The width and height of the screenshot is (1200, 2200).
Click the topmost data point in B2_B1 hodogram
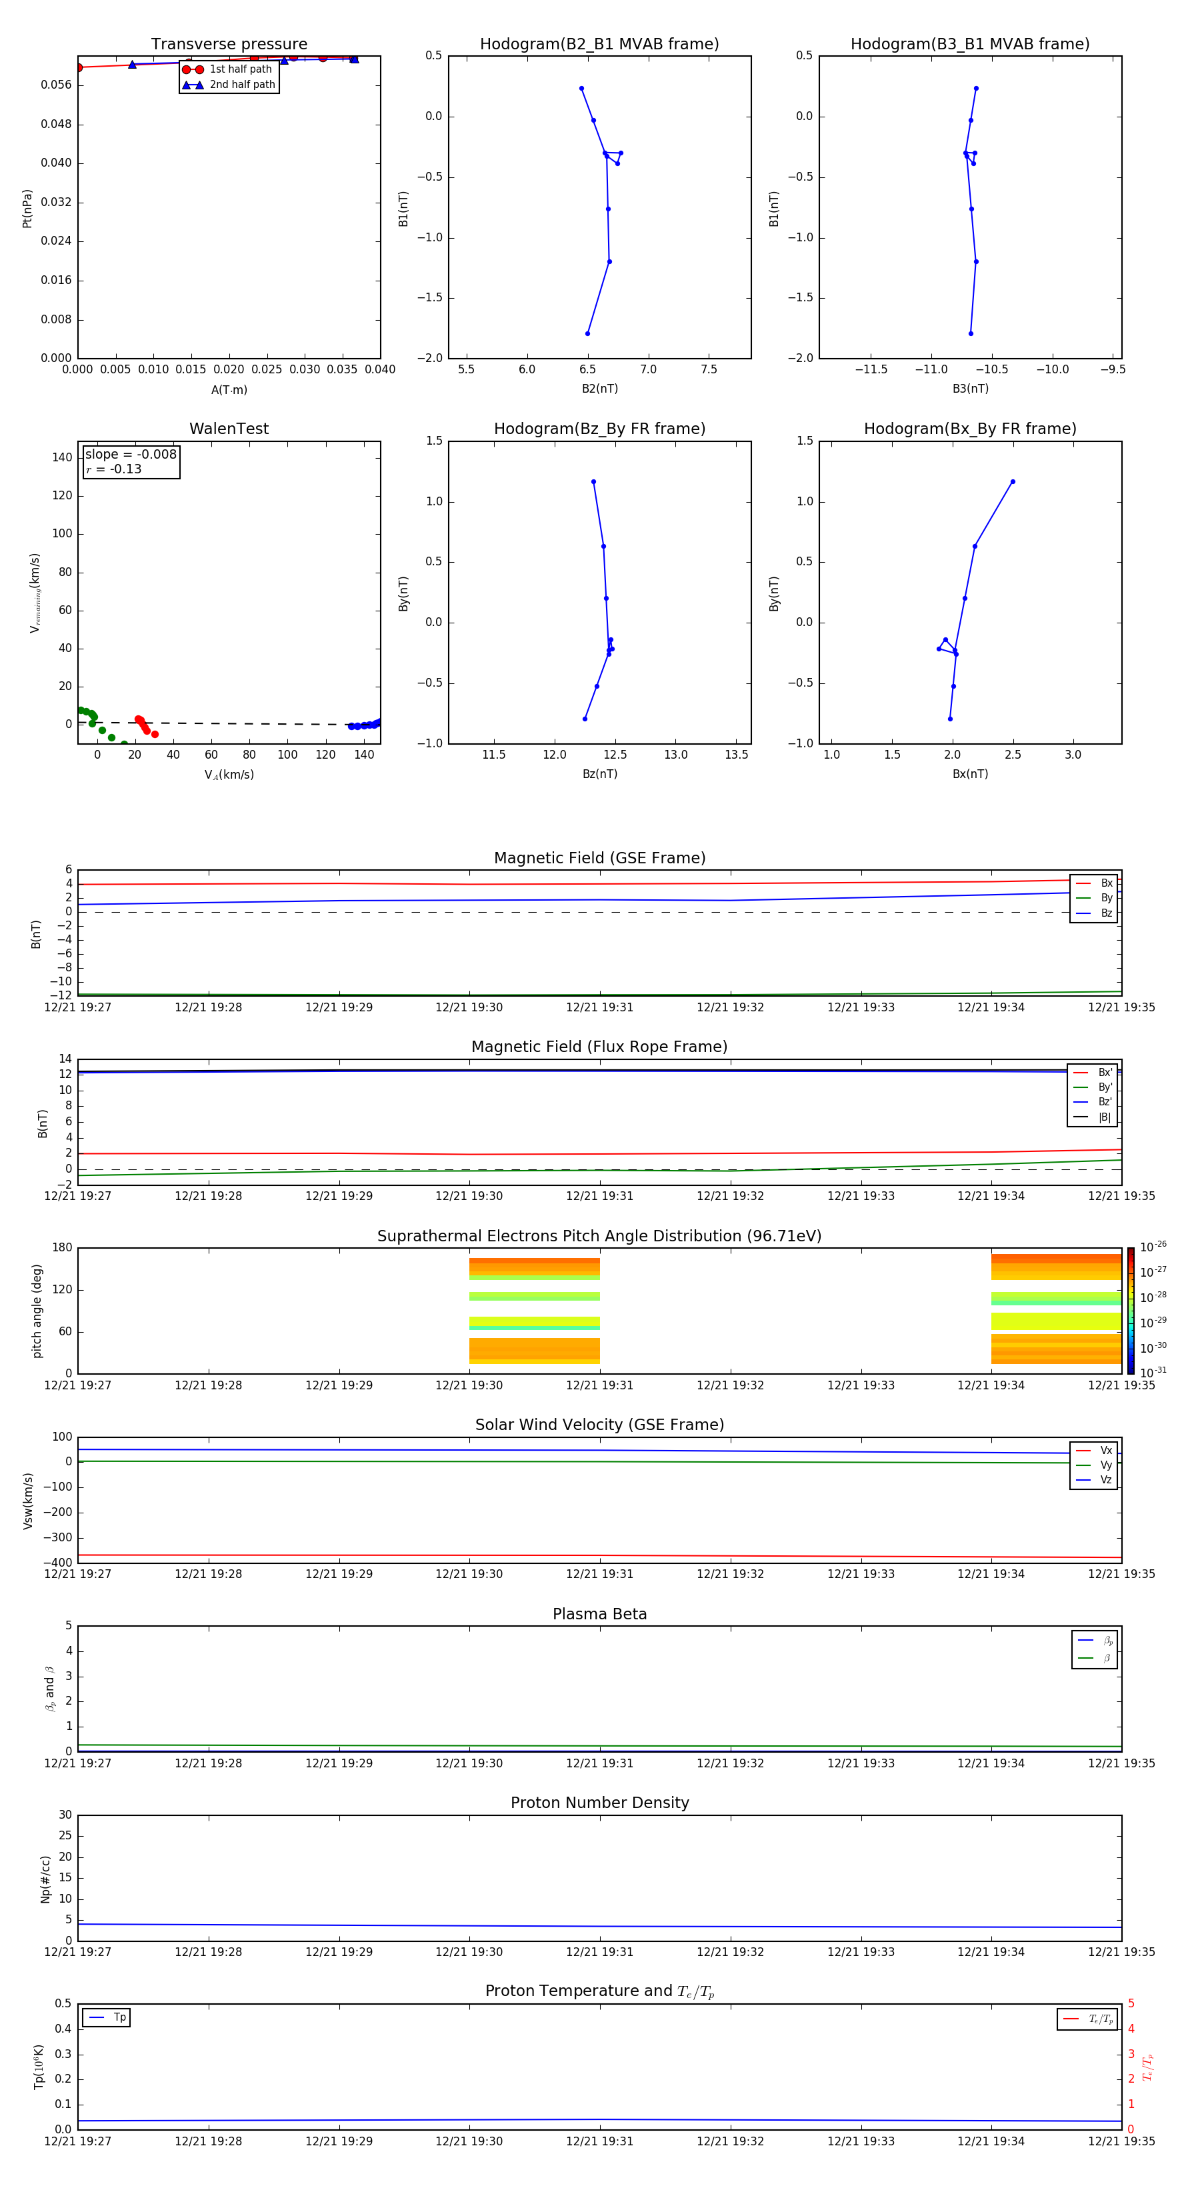pos(581,88)
